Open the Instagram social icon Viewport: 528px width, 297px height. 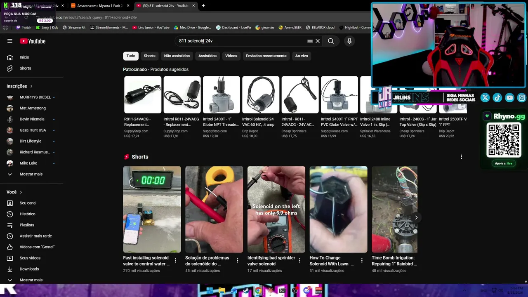tap(522, 98)
